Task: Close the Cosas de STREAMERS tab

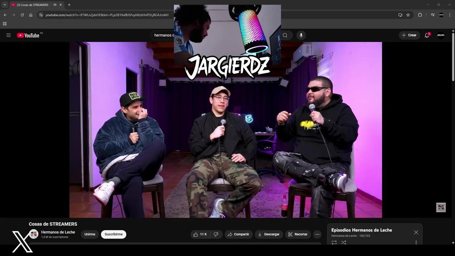Action: (61, 5)
